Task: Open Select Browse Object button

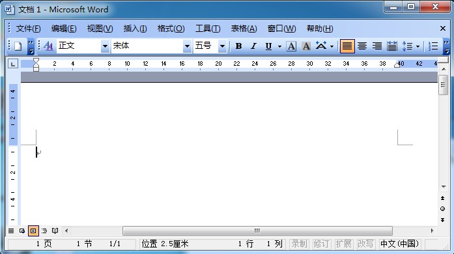Action: 443,209
